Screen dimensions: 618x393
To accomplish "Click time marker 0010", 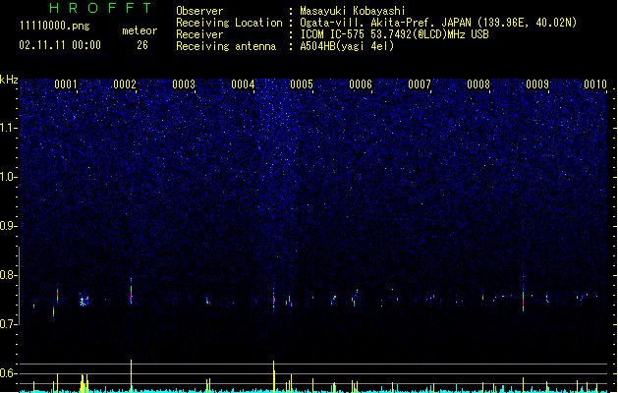I will [x=595, y=84].
